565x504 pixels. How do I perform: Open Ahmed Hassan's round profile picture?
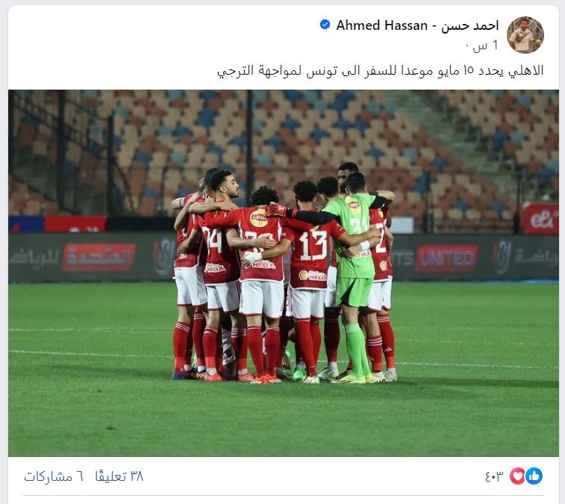click(525, 34)
